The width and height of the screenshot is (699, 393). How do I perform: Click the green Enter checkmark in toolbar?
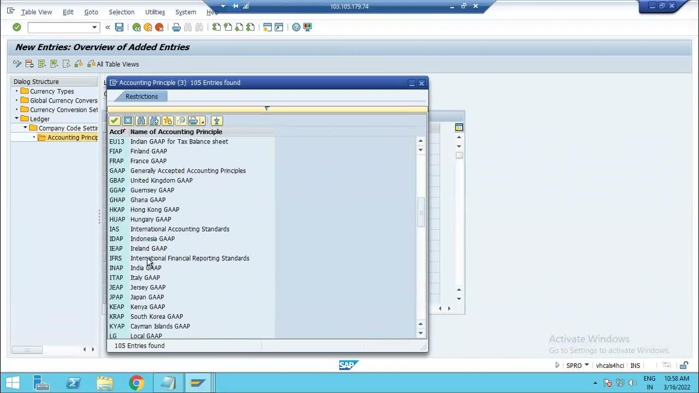[x=17, y=27]
